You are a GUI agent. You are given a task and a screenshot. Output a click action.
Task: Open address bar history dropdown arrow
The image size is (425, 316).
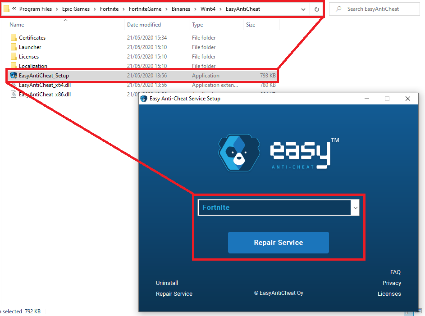[303, 9]
